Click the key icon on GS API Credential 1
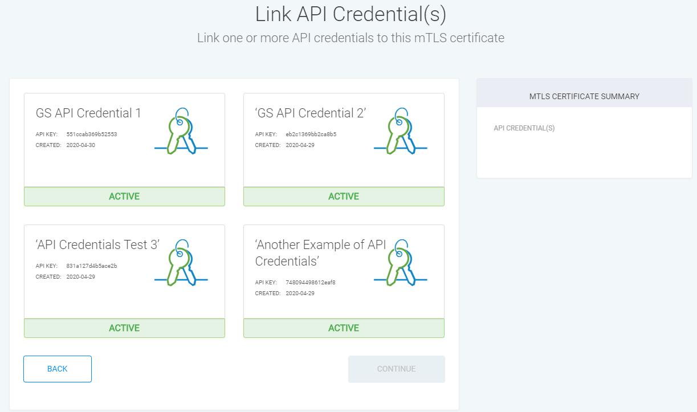697x412 pixels. click(x=181, y=132)
